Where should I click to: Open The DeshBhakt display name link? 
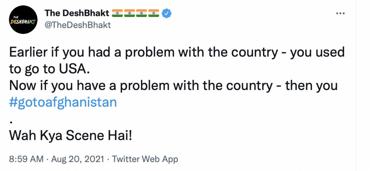coord(77,13)
